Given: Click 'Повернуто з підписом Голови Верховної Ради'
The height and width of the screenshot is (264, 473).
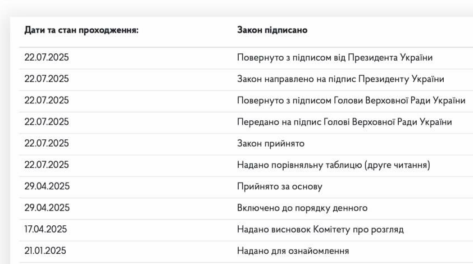Looking at the screenshot, I should pyautogui.click(x=351, y=101).
